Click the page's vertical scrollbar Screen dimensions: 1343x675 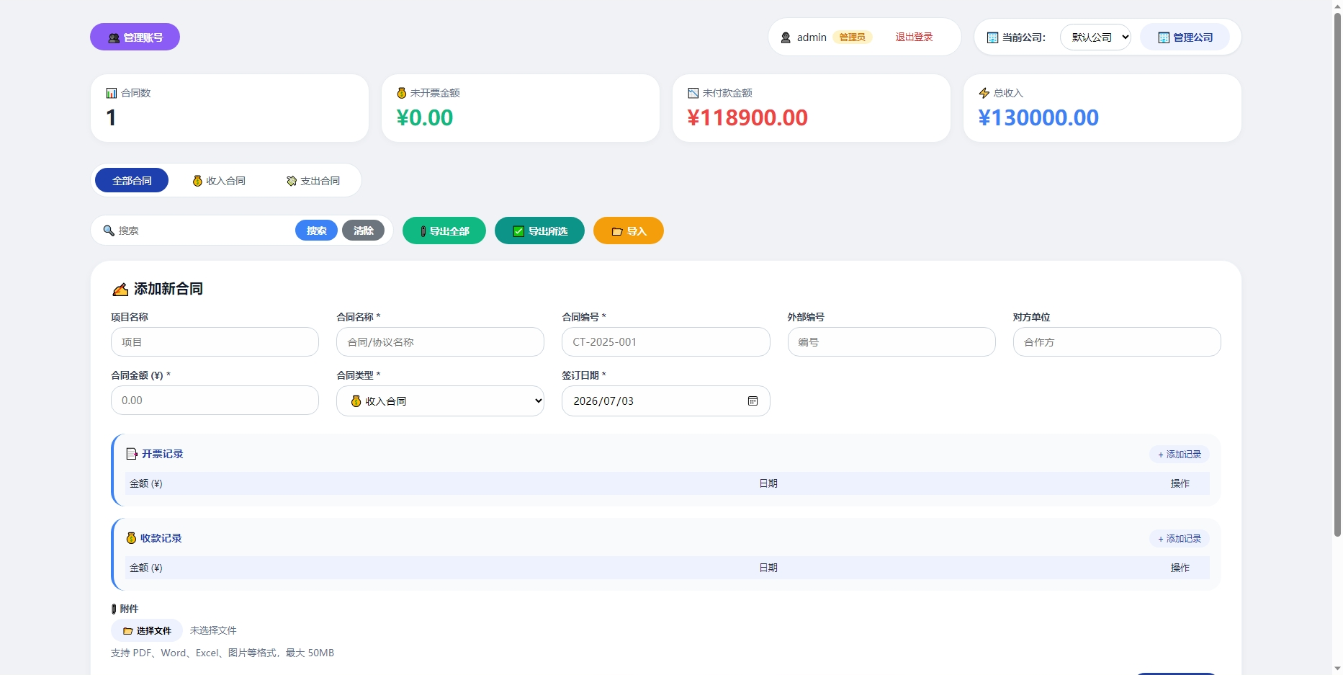click(x=1337, y=274)
